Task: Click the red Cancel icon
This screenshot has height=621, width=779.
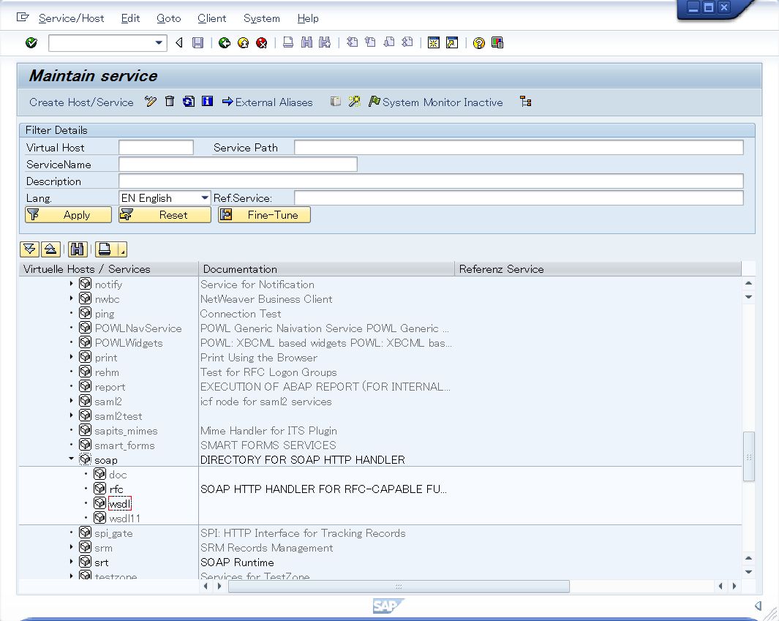Action: (261, 43)
